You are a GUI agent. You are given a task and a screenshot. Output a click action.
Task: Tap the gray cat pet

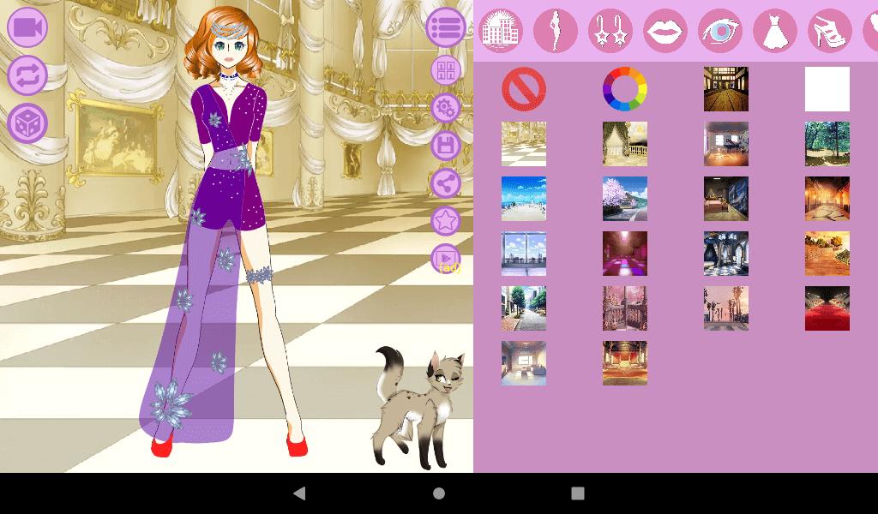[418, 407]
